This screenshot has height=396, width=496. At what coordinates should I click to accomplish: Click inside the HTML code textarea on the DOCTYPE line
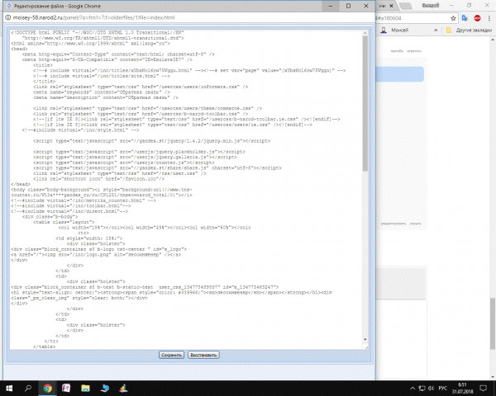tap(97, 32)
